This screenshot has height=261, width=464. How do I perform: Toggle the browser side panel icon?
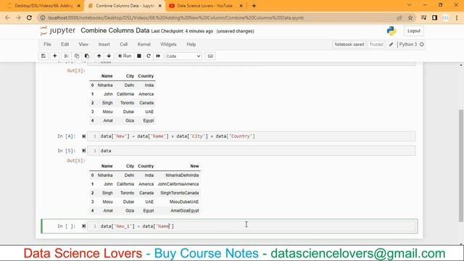[435, 17]
